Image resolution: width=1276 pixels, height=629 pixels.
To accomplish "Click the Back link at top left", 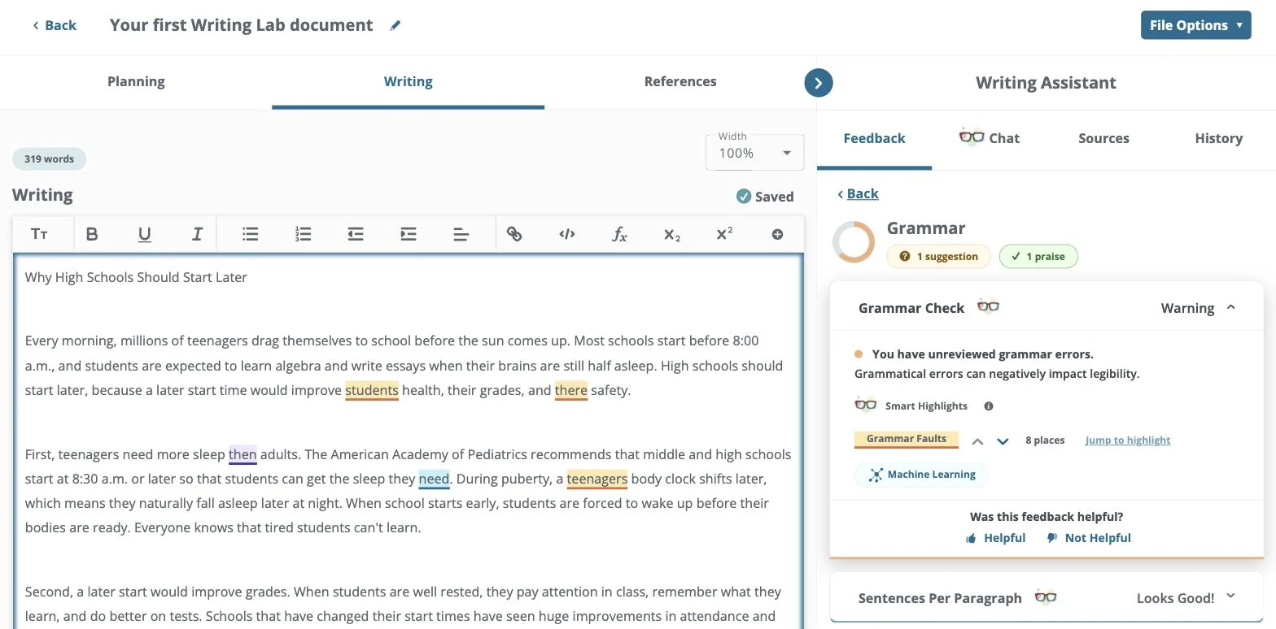I will coord(55,25).
